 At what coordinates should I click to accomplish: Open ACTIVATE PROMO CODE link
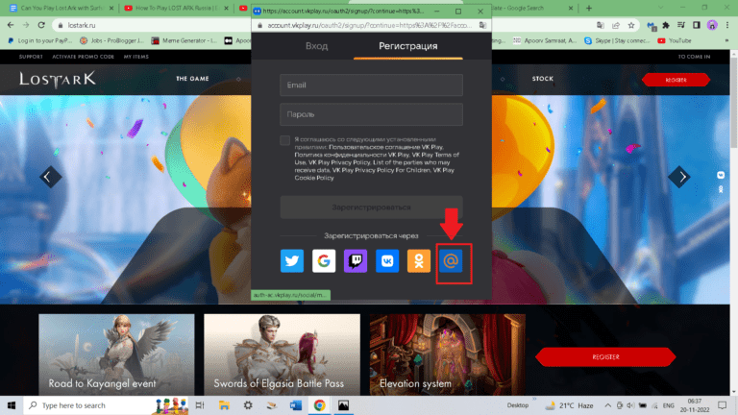pyautogui.click(x=84, y=57)
